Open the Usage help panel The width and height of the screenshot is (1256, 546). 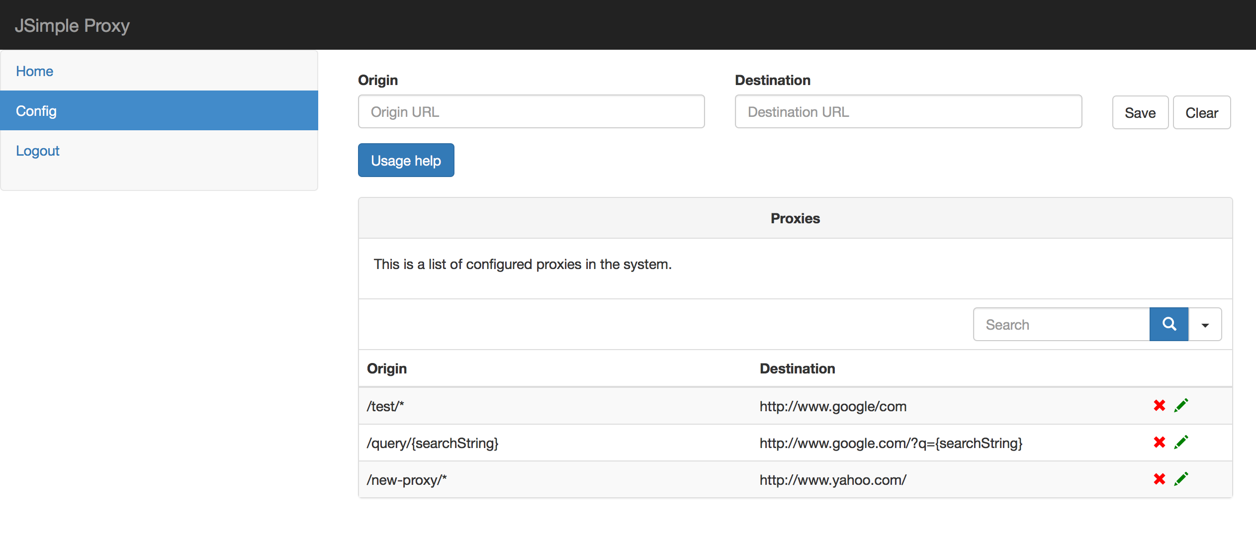pos(405,160)
